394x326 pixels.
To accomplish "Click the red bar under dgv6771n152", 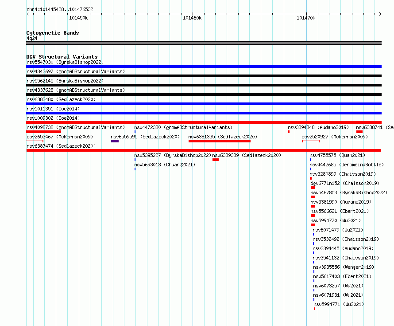I will (313, 188).
